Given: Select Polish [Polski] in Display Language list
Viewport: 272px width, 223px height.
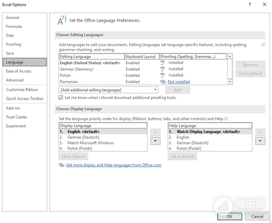Looking at the screenshot, I should 103,148.
